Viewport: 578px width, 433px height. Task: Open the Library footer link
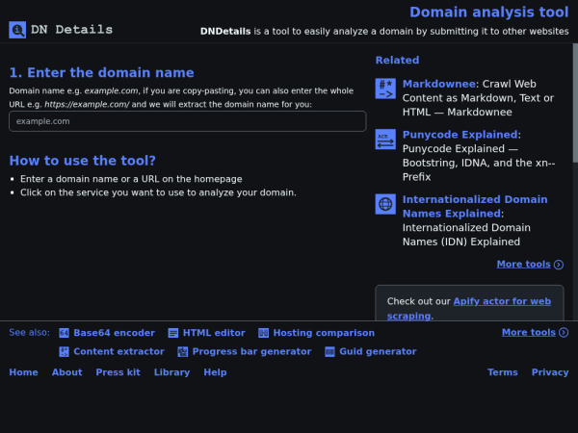tap(171, 372)
